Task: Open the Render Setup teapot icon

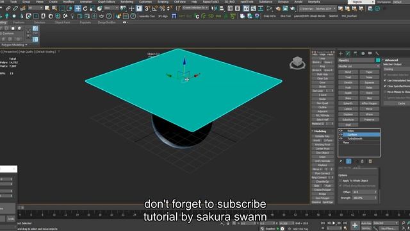Action: click(277, 8)
